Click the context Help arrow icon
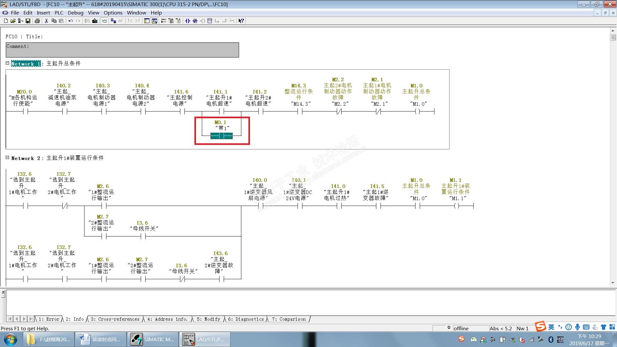 [x=241, y=21]
